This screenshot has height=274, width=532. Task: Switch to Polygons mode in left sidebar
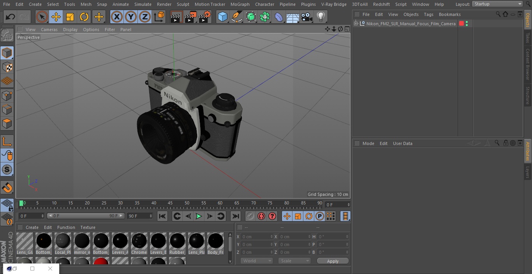[7, 124]
